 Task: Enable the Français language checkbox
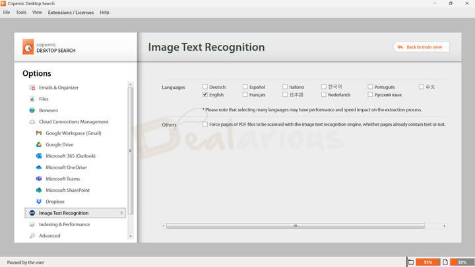tap(245, 95)
